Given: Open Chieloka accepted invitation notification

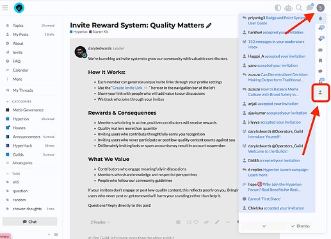Looking at the screenshot, I should pyautogui.click(x=277, y=208).
